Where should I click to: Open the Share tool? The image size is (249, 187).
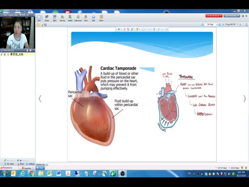47,18
